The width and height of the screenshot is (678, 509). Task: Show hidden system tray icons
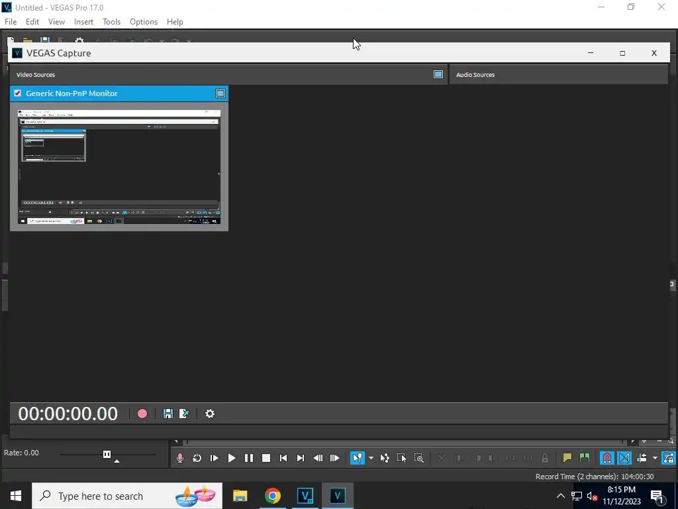[x=560, y=496]
